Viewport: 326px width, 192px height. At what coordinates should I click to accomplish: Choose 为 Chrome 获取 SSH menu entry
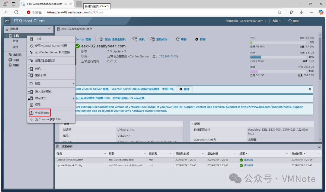click(x=51, y=119)
